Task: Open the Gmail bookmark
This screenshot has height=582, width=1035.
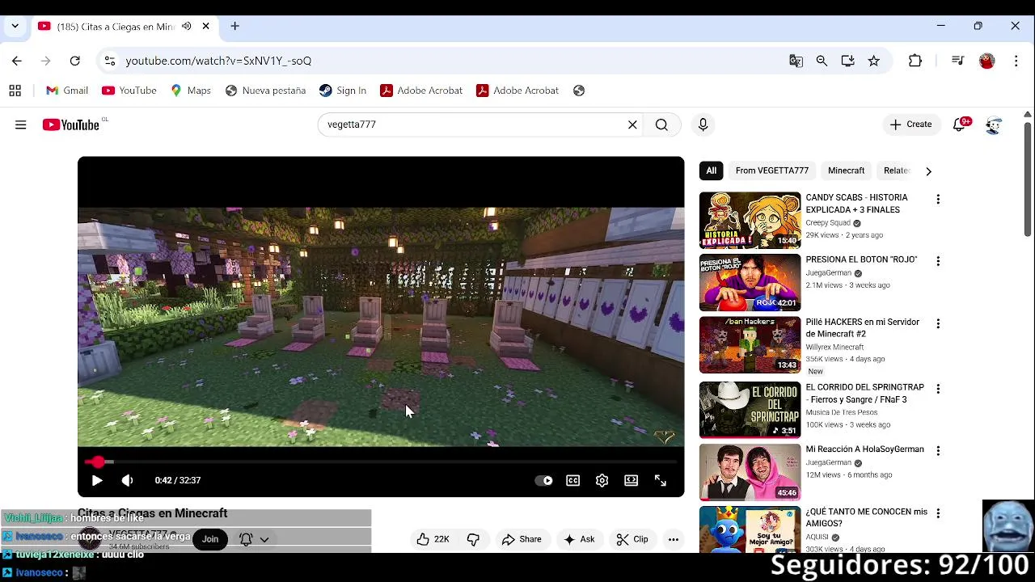Action: [x=67, y=91]
